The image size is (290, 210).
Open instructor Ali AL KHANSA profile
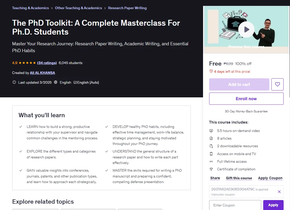43,73
